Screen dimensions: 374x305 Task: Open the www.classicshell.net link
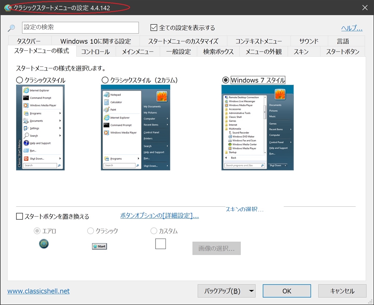38,291
